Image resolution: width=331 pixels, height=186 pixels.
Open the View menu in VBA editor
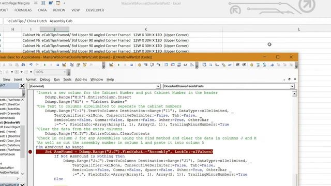(x=6, y=80)
